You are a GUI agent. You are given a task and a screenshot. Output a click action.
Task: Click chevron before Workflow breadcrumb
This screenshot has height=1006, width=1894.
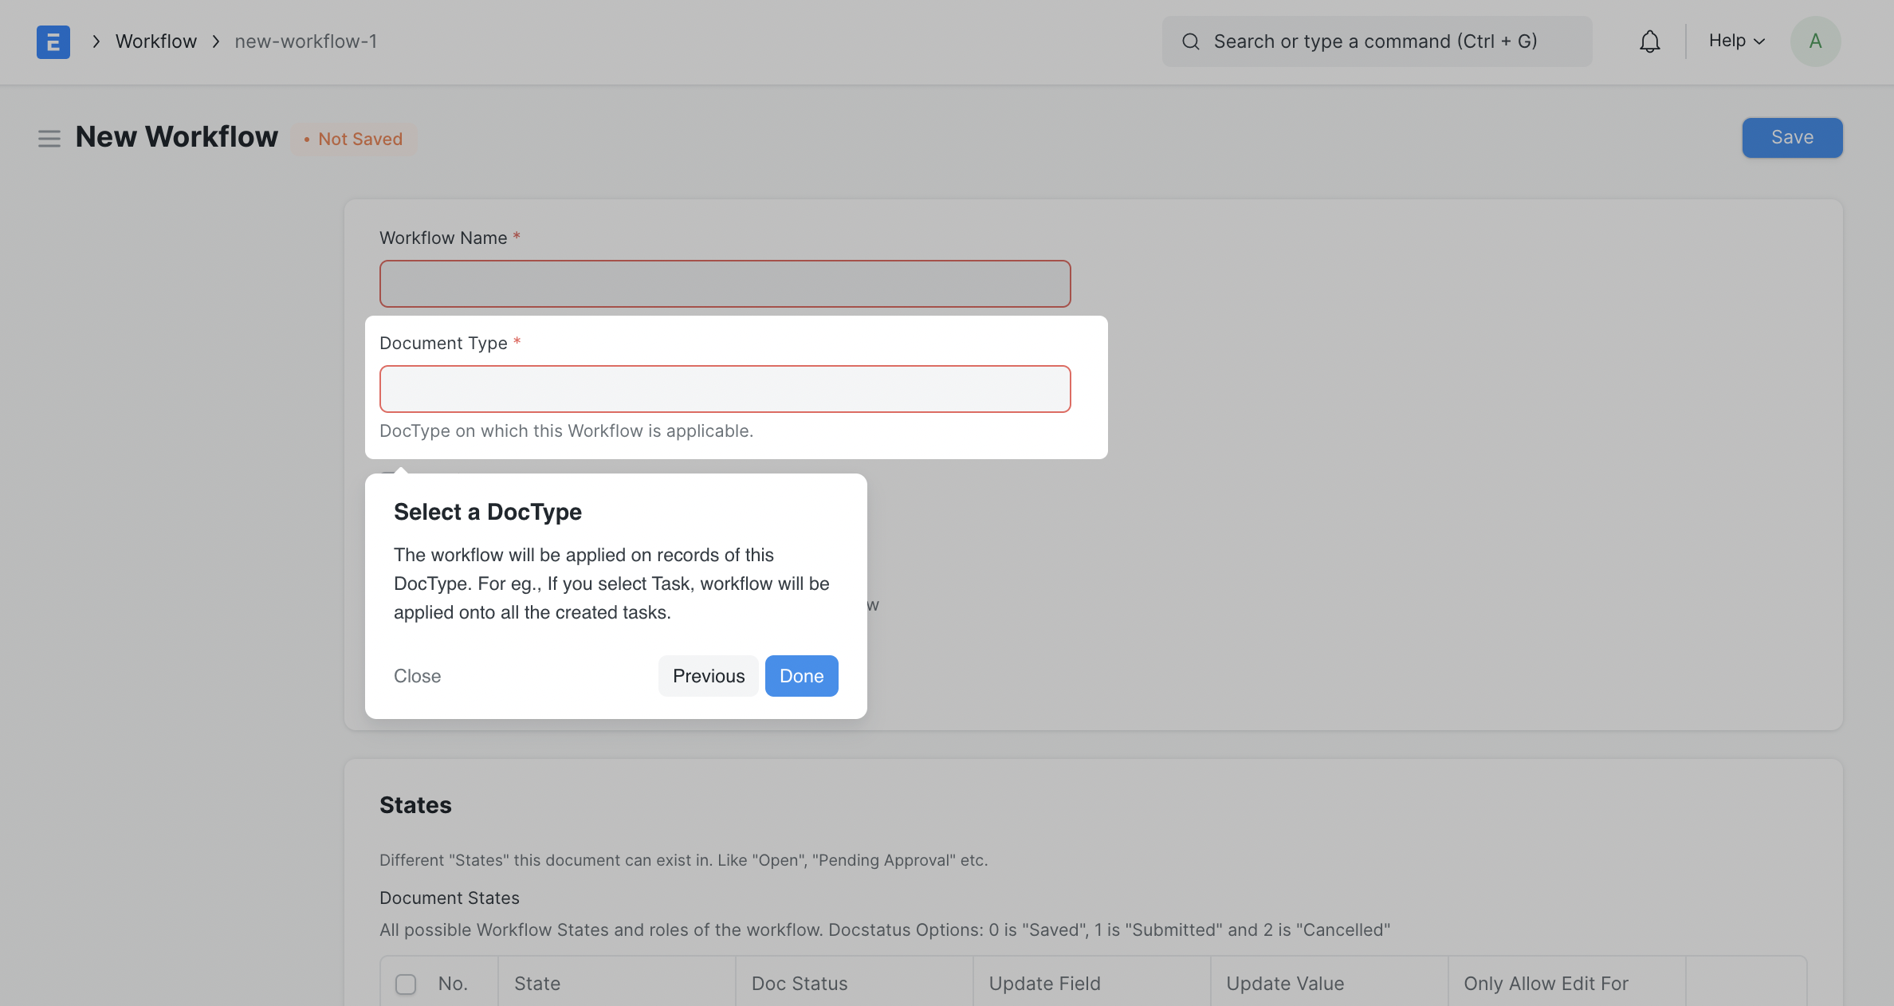96,41
